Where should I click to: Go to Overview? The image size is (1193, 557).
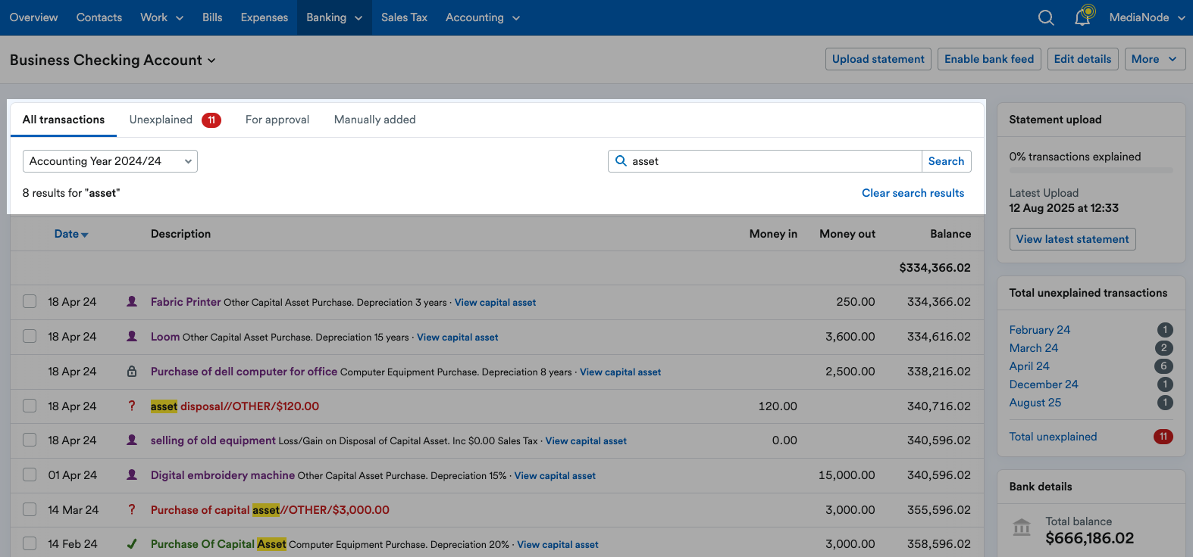click(33, 17)
